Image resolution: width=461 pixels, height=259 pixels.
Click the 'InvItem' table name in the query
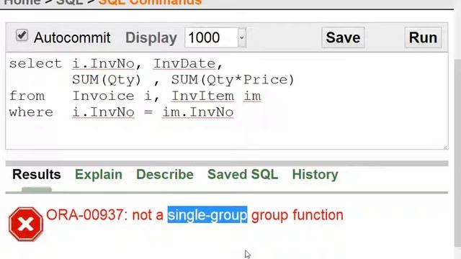202,96
